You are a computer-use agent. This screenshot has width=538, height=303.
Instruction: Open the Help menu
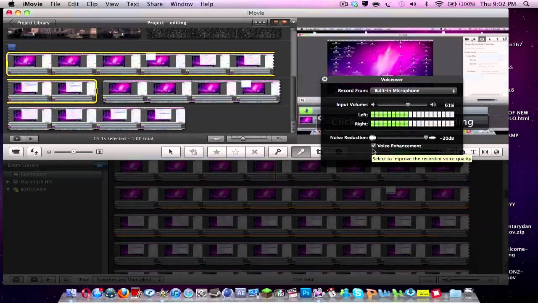(x=207, y=4)
